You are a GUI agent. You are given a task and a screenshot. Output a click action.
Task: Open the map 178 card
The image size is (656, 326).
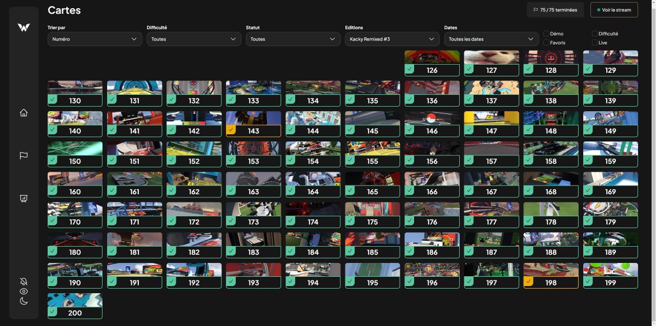tap(551, 215)
